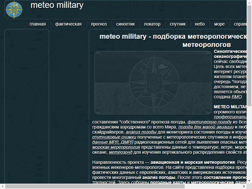The image size is (252, 189).
Task: Open the 'море' menu item
Action: [x=219, y=24]
